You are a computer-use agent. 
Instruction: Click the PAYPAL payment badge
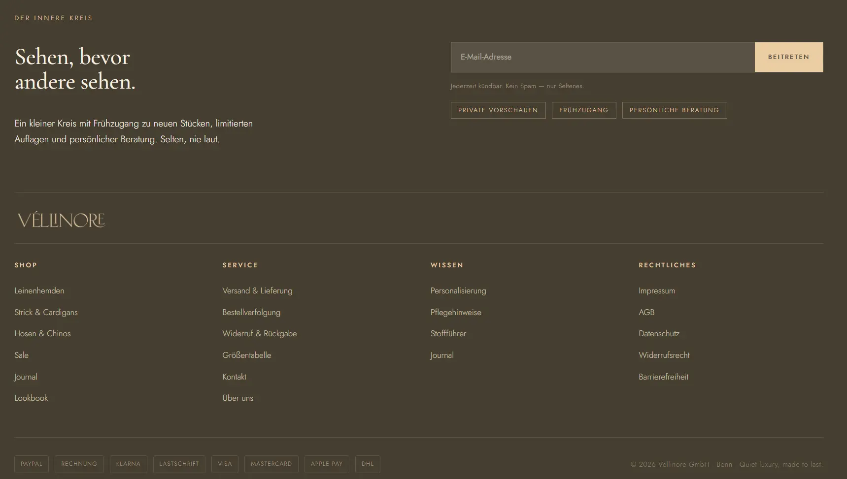coord(32,464)
